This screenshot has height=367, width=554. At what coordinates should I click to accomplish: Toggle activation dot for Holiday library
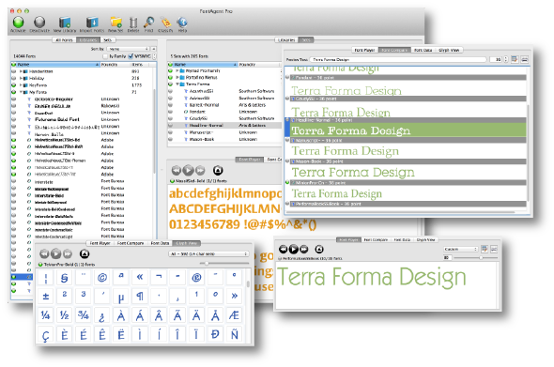tap(14, 78)
